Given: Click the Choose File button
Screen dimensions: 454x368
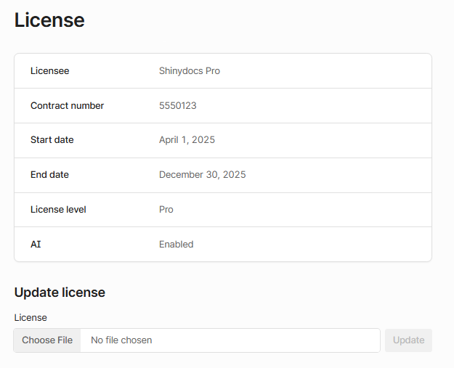Looking at the screenshot, I should coord(47,340).
